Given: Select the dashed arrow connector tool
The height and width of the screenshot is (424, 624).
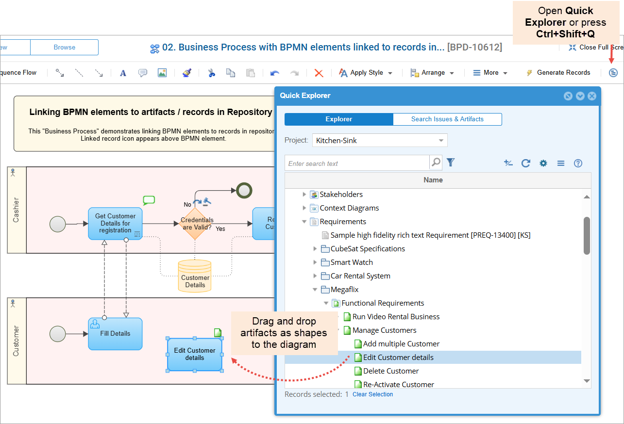Looking at the screenshot, I should pos(99,73).
